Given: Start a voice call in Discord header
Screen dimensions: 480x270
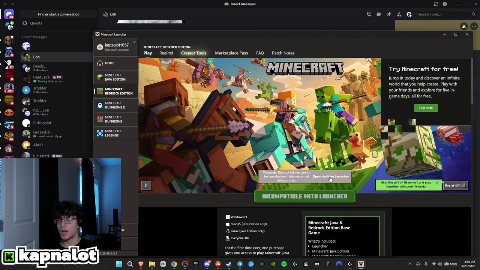Looking at the screenshot, I should [369, 14].
